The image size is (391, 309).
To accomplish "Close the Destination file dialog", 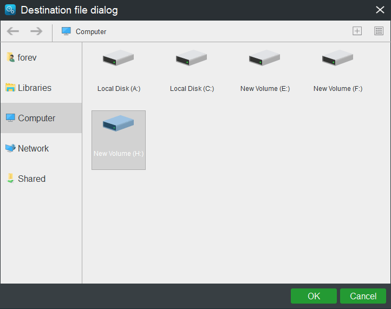I will click(x=380, y=10).
